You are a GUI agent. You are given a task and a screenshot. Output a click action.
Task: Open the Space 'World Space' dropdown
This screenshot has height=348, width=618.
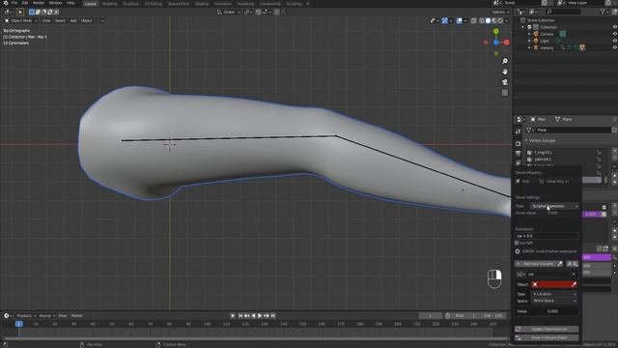pyautogui.click(x=554, y=301)
